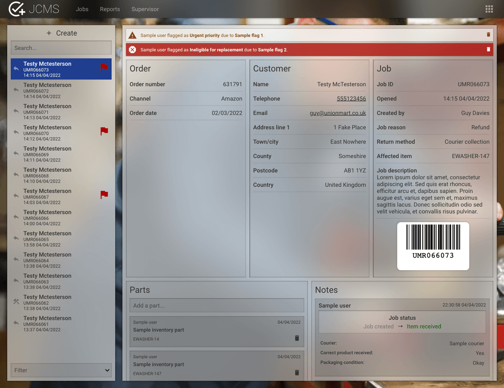Click the channel value Amazon

231,99
